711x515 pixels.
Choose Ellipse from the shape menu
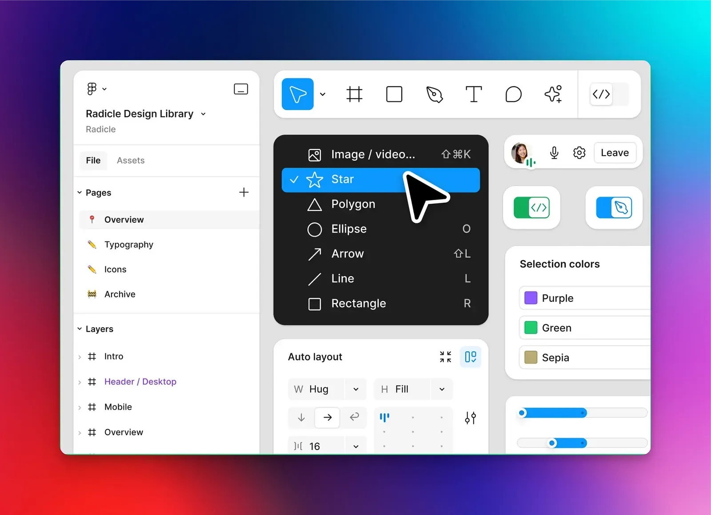pyautogui.click(x=381, y=229)
